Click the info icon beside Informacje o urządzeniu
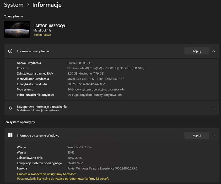This screenshot has width=221, height=184. 10,51
